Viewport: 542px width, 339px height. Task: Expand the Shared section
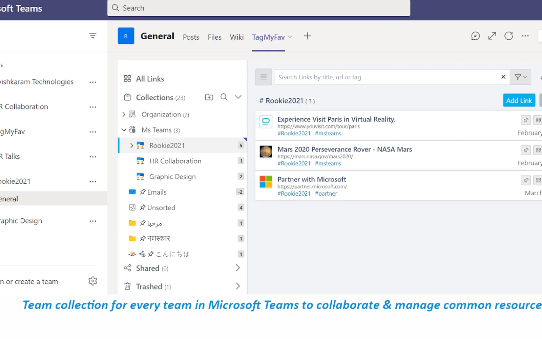coord(238,268)
